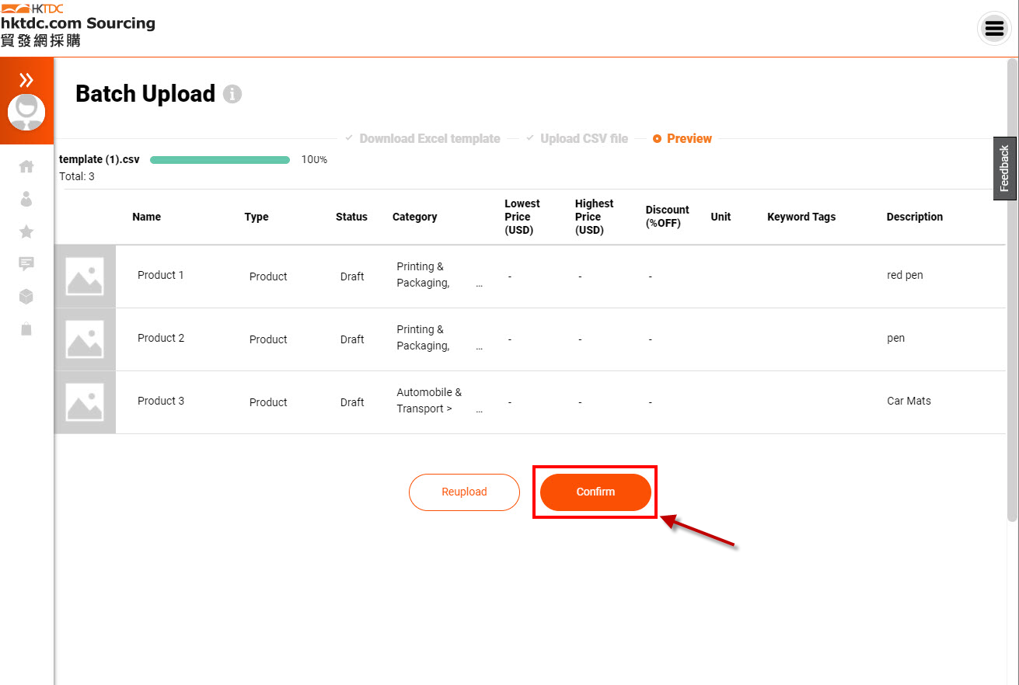Image resolution: width=1019 pixels, height=685 pixels.
Task: Click the Reupload button
Action: (x=464, y=492)
